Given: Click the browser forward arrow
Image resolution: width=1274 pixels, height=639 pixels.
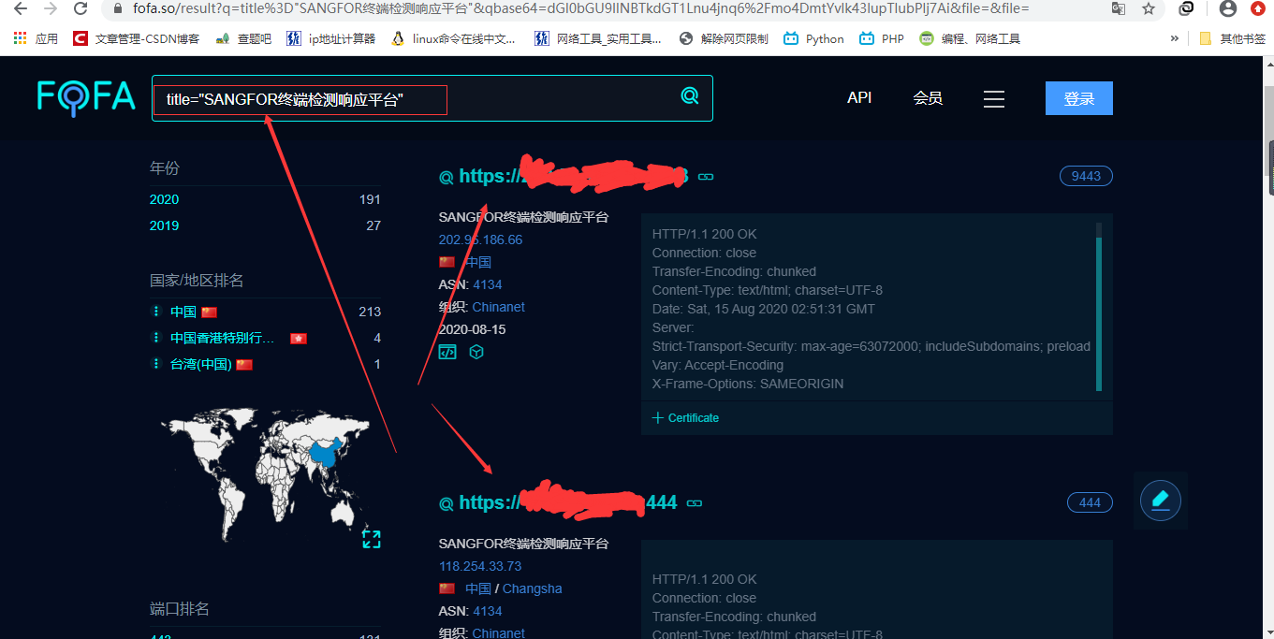Looking at the screenshot, I should [51, 8].
